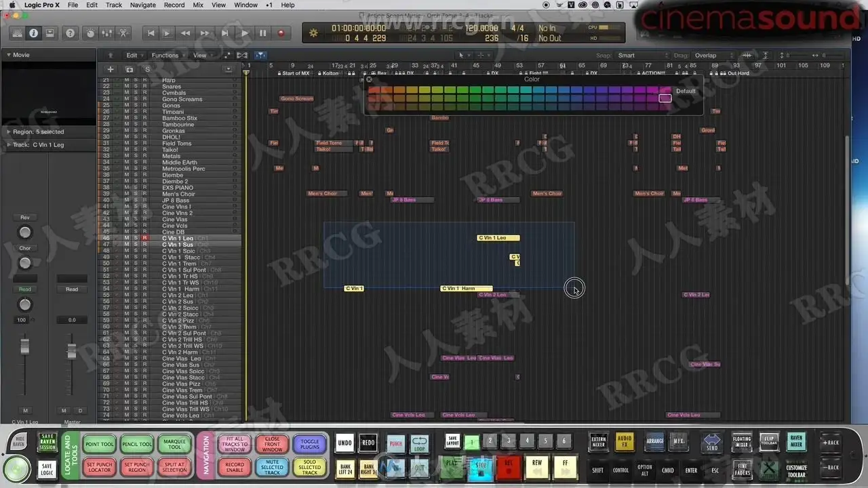The image size is (868, 488).
Task: Click the LCD display mode sun icon
Action: (313, 33)
